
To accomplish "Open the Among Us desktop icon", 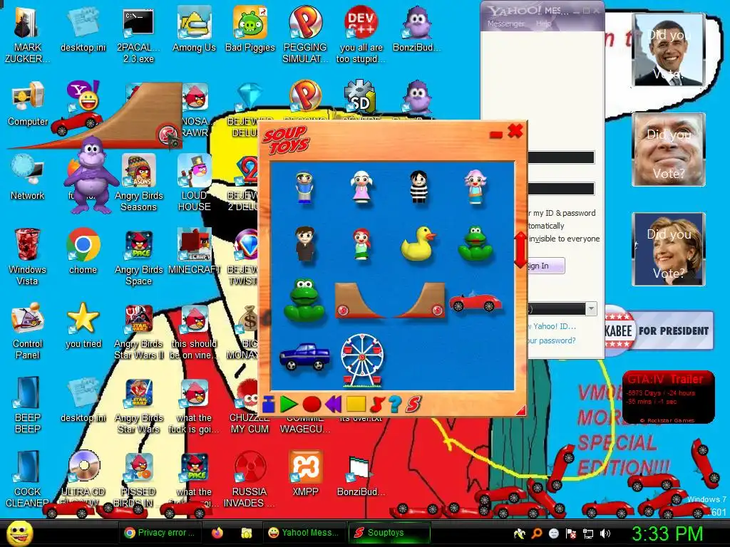I will click(x=194, y=30).
